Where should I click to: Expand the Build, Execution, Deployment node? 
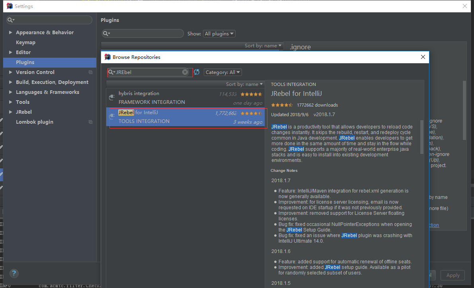click(x=10, y=82)
